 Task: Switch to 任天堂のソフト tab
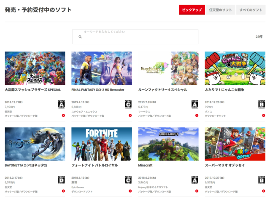point(220,10)
